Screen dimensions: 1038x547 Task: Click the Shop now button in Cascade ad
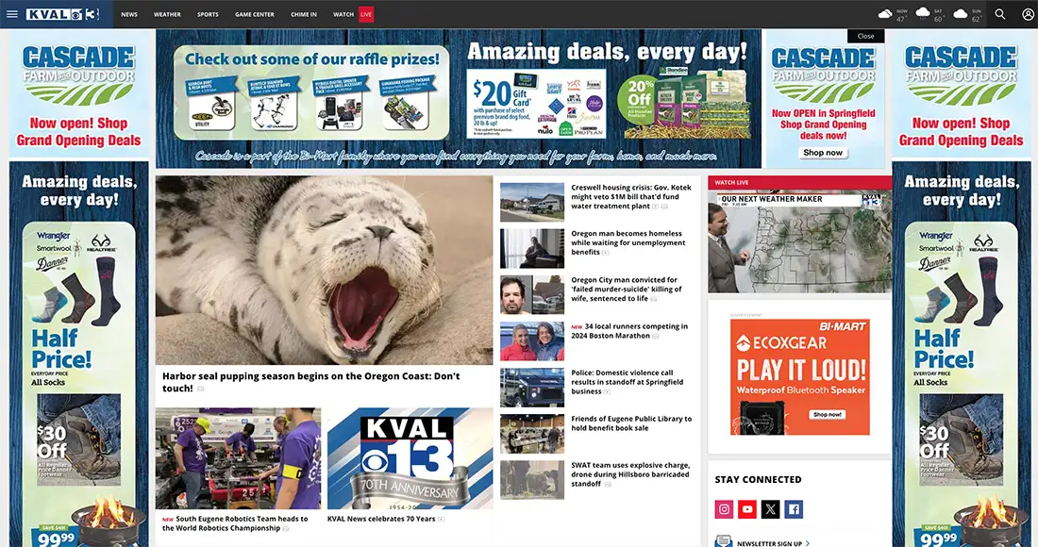[823, 153]
